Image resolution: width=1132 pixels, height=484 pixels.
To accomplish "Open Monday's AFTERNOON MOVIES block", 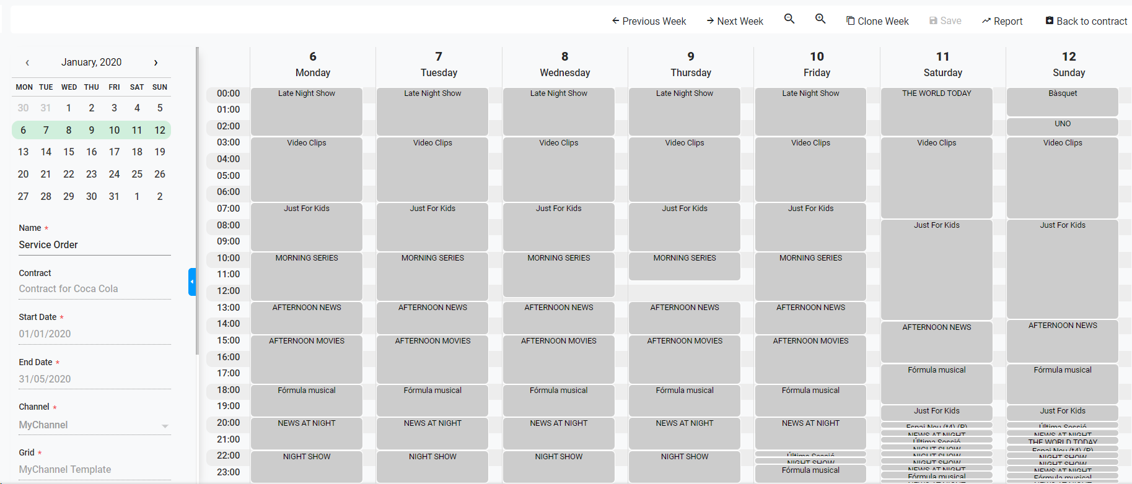I will click(307, 359).
